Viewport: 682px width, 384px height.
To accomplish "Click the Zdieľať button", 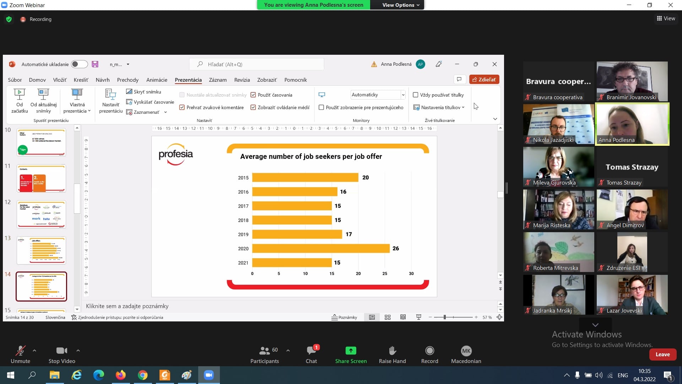I will (484, 79).
